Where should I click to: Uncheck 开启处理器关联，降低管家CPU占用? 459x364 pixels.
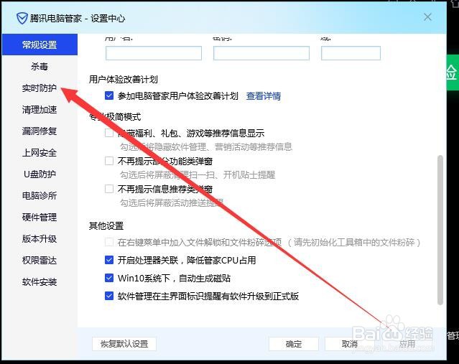(109, 260)
